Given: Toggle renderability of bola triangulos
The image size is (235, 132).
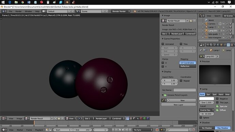Looking at the screenshot, I should 231,38.
